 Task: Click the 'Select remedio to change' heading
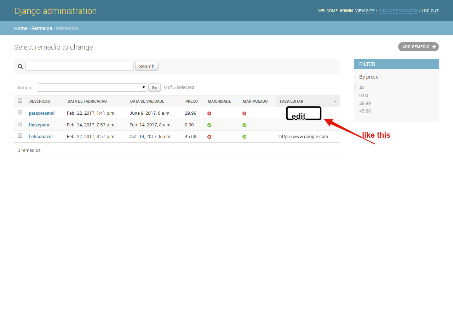[x=53, y=47]
